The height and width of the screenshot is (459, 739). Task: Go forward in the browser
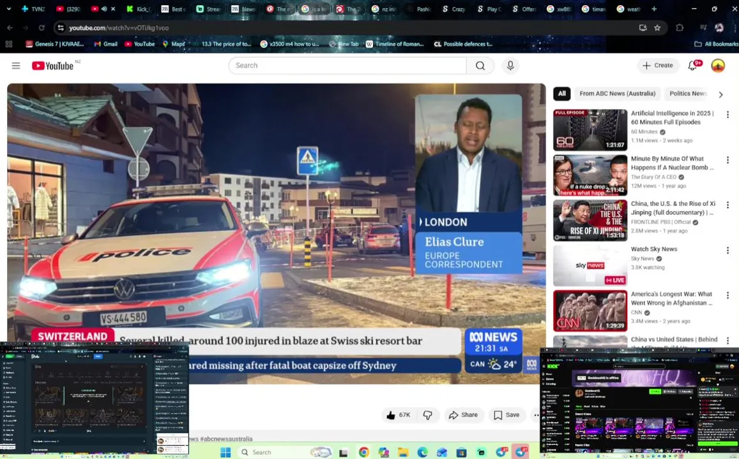point(26,28)
